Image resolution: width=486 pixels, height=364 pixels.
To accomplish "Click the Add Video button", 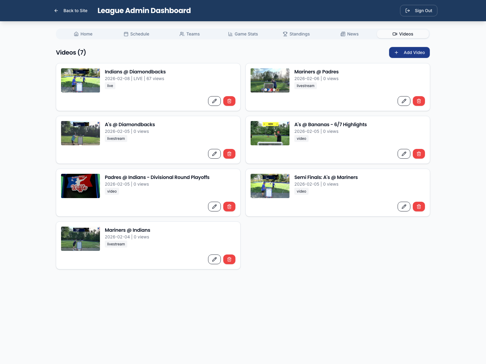I will 409,52.
